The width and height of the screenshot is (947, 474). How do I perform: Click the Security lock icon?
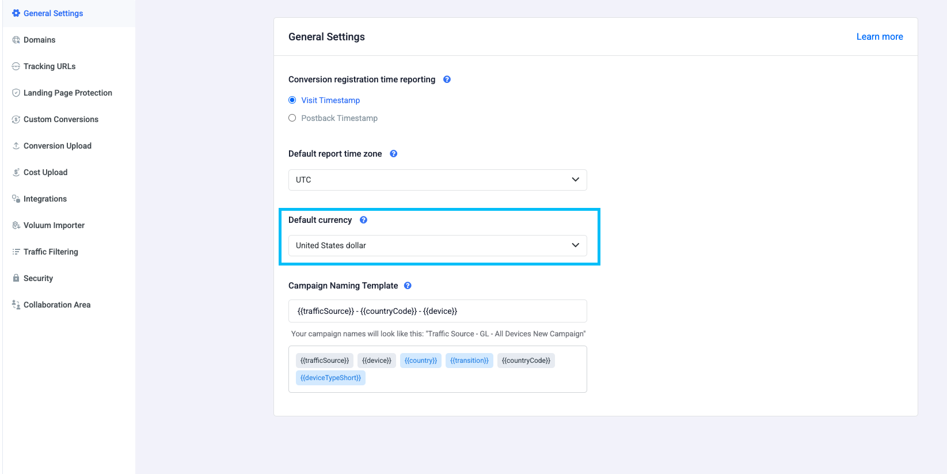pyautogui.click(x=16, y=278)
